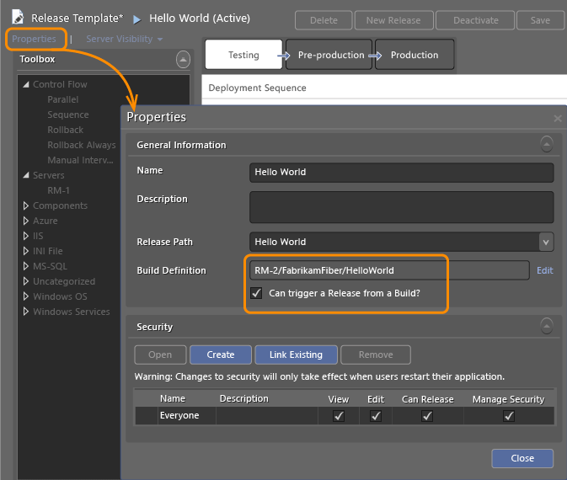Uncheck Manage Security permission for Everyone
The width and height of the screenshot is (567, 480).
509,416
